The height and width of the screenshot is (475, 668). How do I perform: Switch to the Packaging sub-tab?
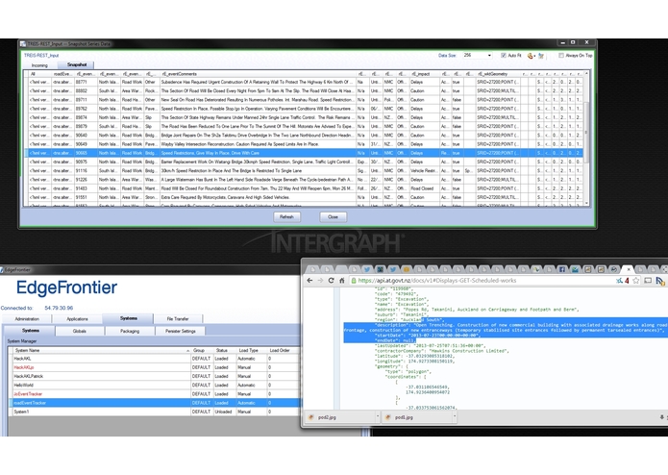click(x=130, y=331)
